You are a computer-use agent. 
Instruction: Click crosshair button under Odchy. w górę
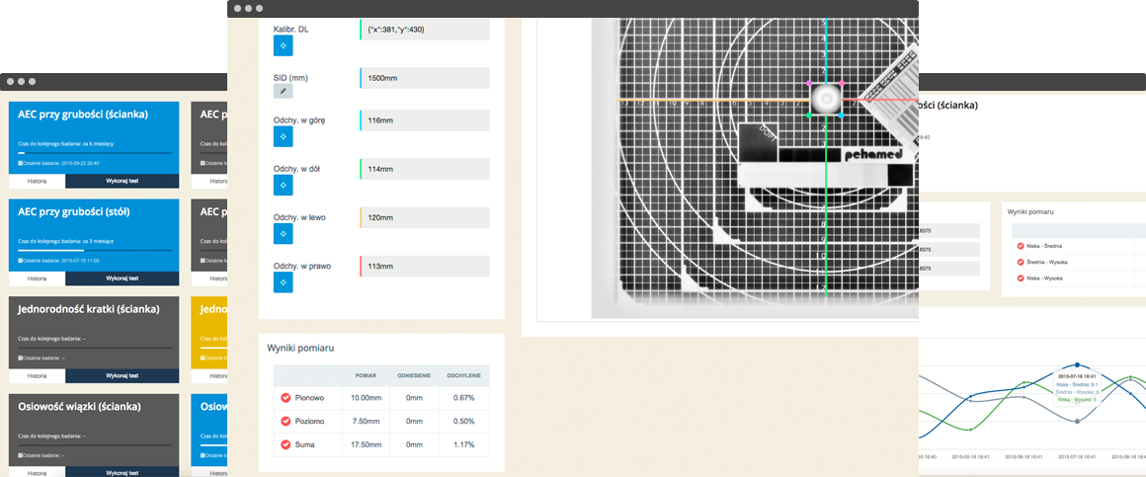[x=284, y=139]
